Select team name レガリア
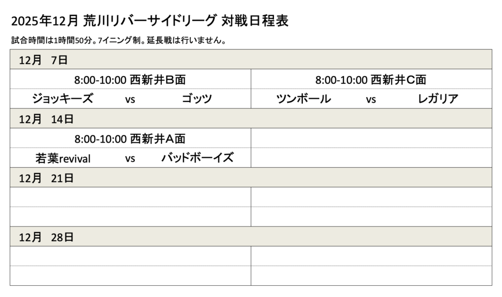 coord(438,99)
